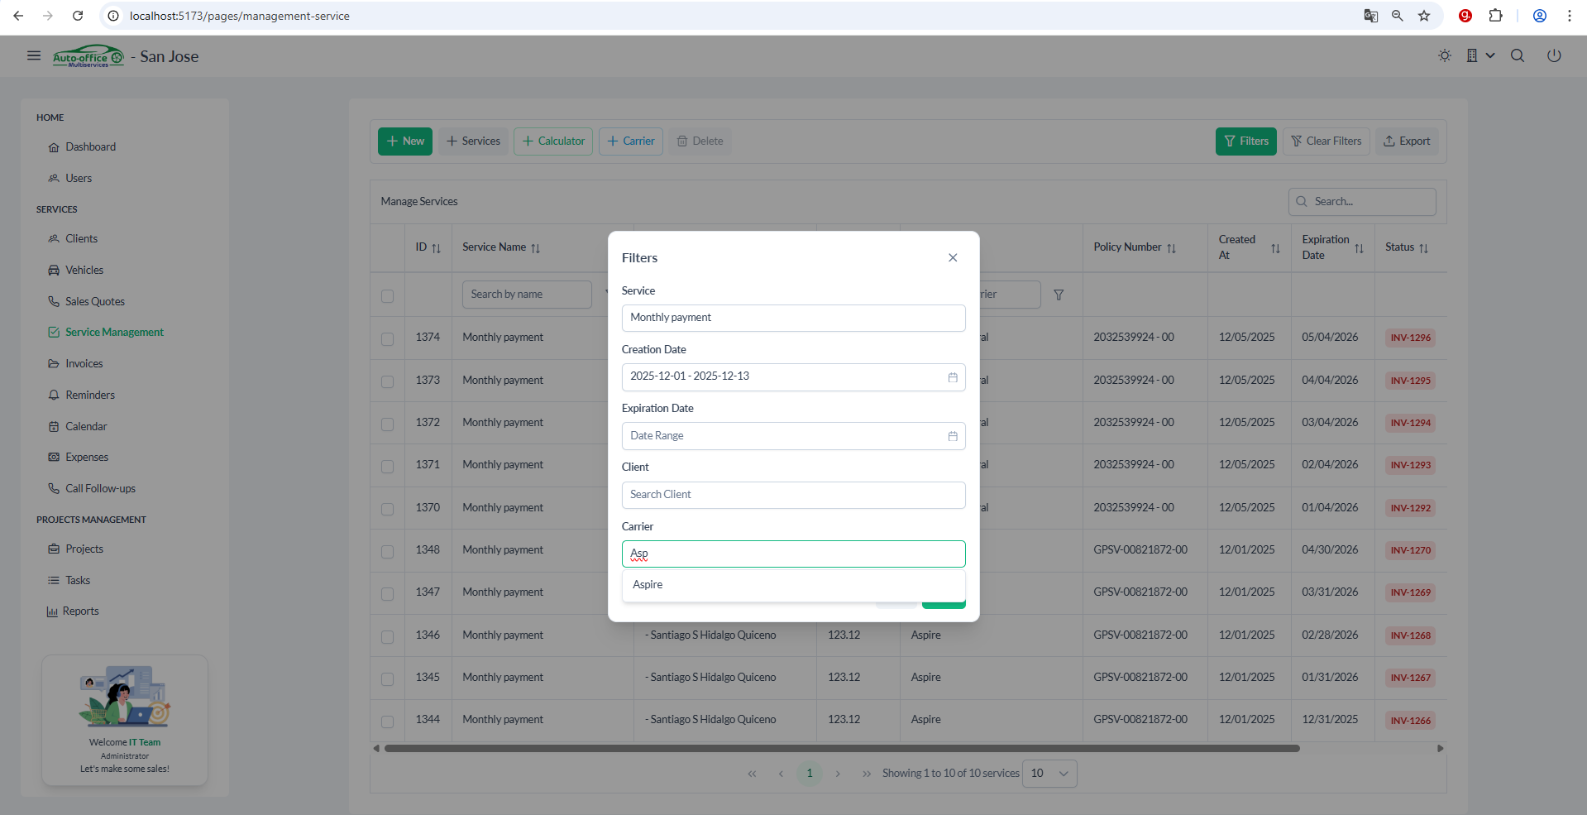Open the Expiration Date calendar icon

click(953, 436)
